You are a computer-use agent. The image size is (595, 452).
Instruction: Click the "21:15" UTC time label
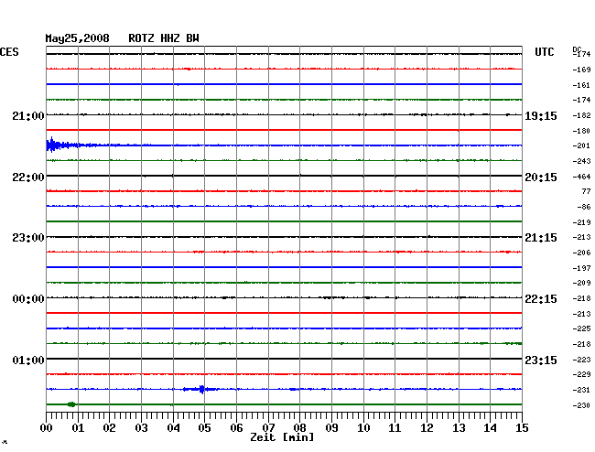coord(541,238)
